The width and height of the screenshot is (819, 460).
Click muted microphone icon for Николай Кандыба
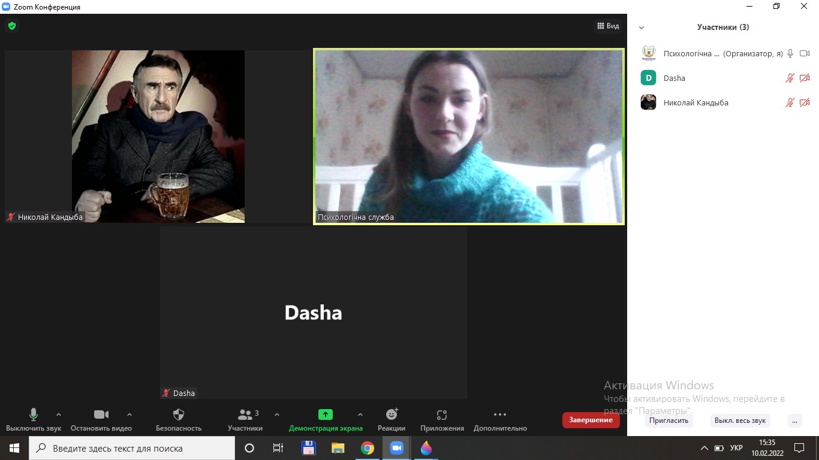click(790, 102)
